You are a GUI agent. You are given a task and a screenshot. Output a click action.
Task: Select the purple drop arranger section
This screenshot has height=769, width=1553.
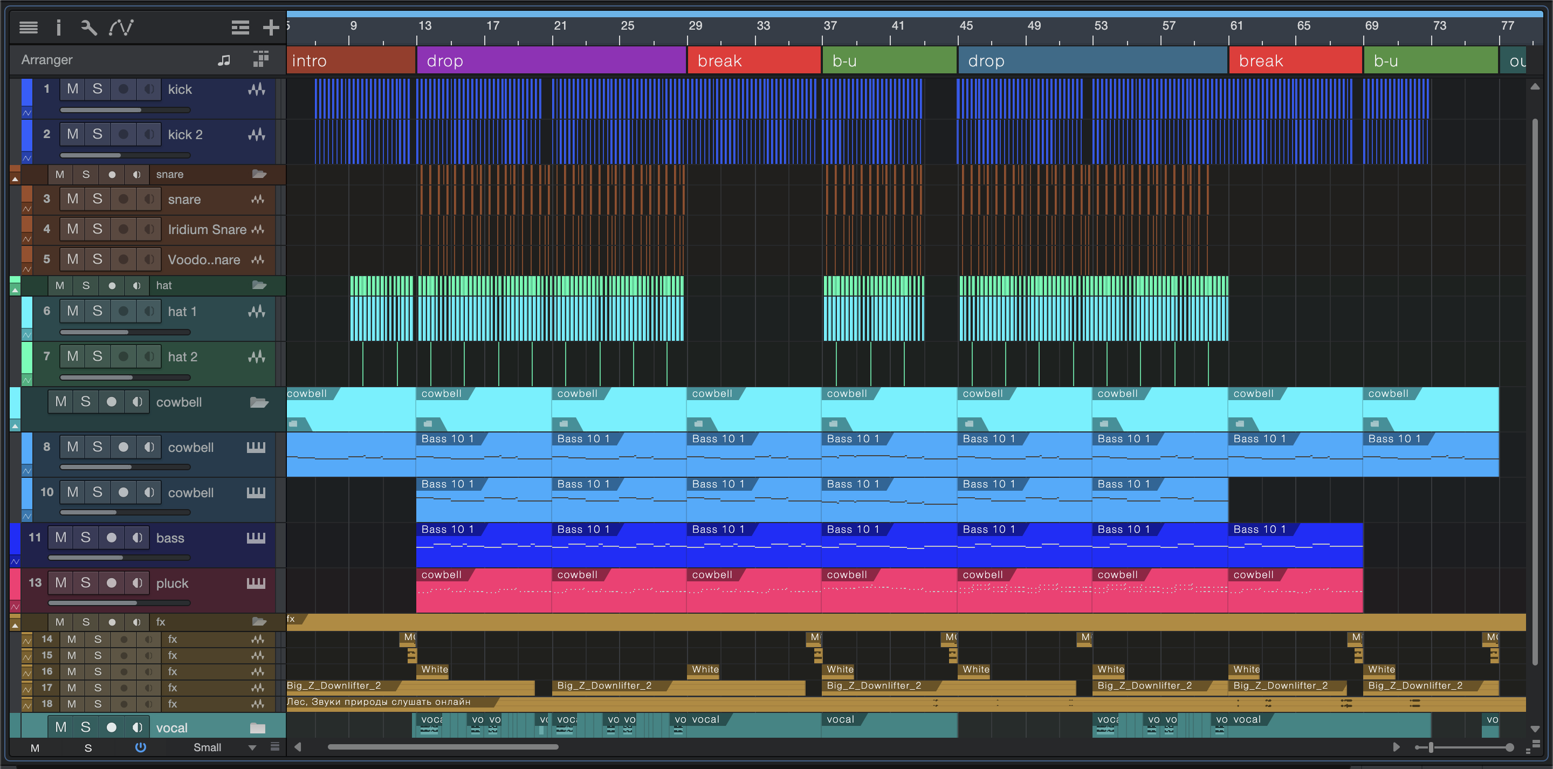551,61
